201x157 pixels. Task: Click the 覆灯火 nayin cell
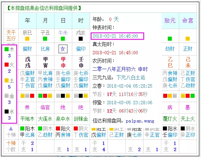coord(170,119)
